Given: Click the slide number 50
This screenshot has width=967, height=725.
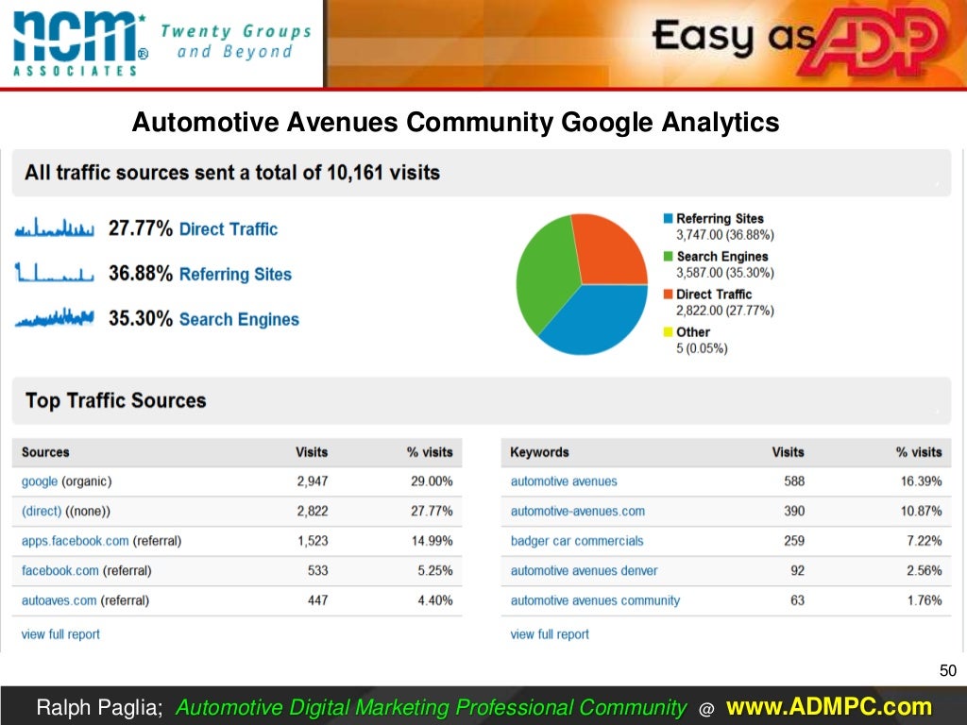Looking at the screenshot, I should 948,670.
